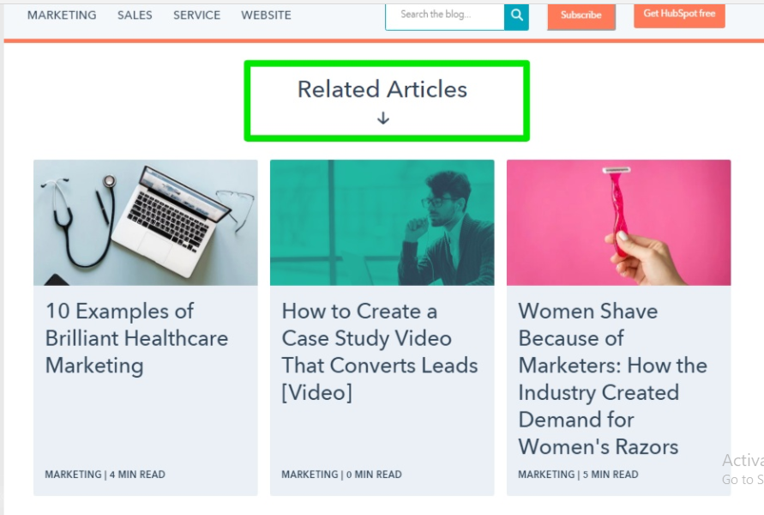764x515 pixels.
Task: Click the down arrow under Related Articles
Action: tap(383, 118)
